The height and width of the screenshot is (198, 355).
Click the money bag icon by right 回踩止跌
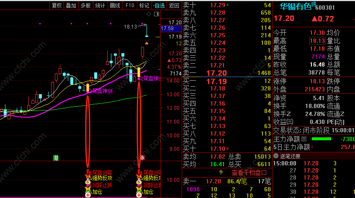click(x=139, y=182)
